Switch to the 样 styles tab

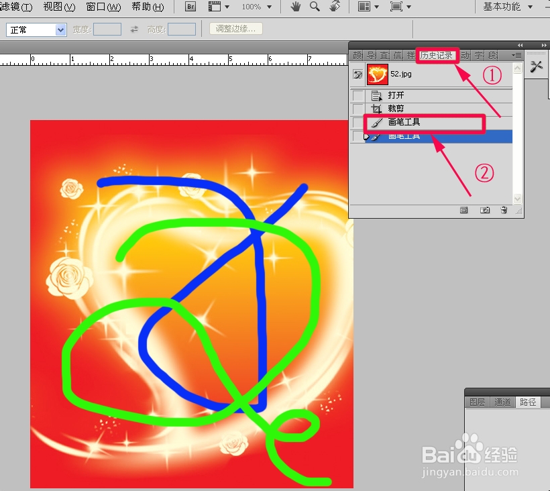tap(410, 56)
